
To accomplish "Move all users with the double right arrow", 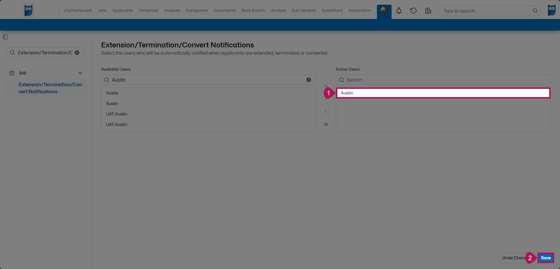I will click(x=326, y=85).
